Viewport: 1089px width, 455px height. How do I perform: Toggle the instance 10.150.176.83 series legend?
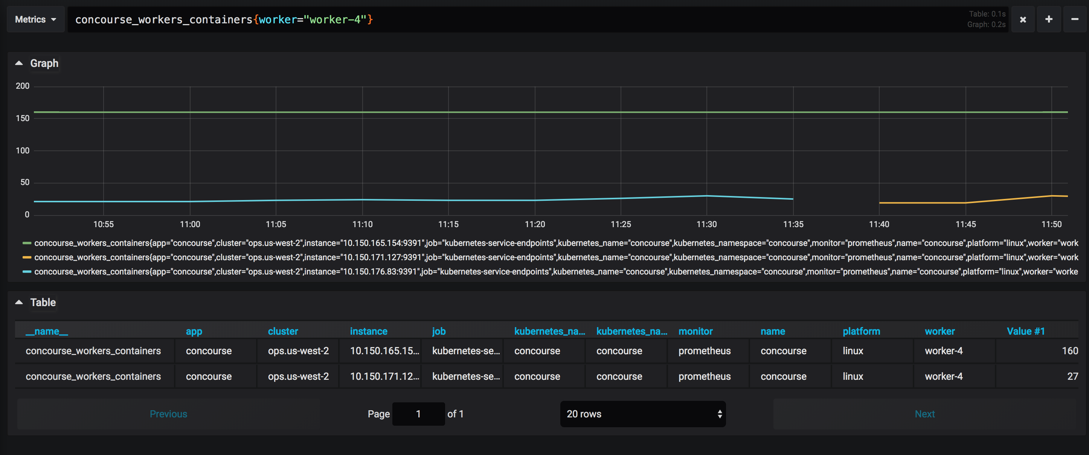[296, 272]
